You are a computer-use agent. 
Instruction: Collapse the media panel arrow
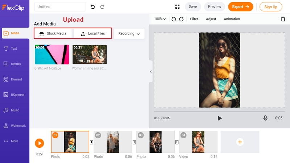pos(151,71)
